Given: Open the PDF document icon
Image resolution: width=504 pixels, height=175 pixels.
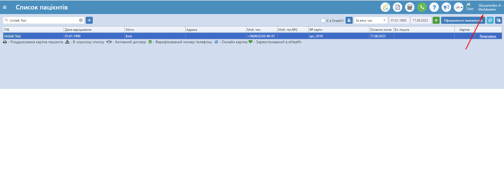Looking at the screenshot, I should (x=397, y=7).
